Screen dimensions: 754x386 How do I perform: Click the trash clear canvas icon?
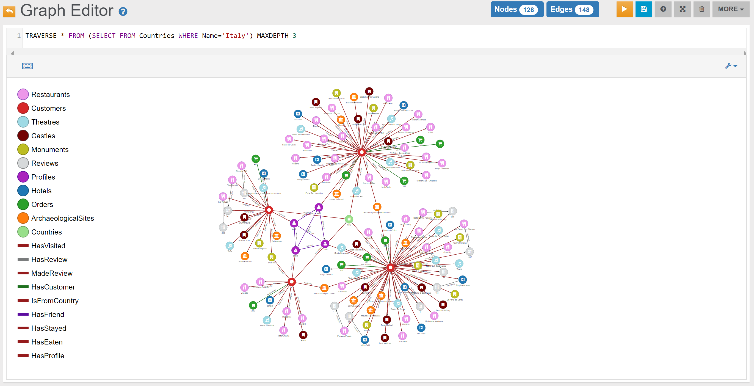point(701,9)
